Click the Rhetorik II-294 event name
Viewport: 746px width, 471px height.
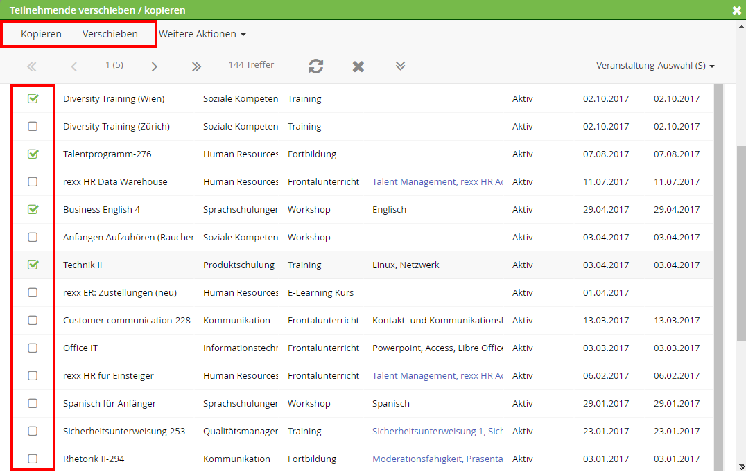[94, 459]
